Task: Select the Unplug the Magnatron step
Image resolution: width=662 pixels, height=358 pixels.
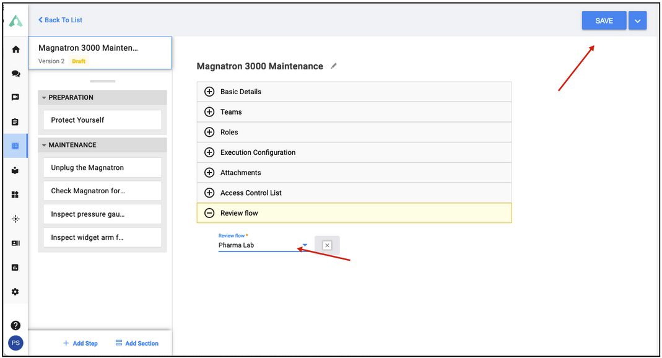Action: click(x=103, y=168)
